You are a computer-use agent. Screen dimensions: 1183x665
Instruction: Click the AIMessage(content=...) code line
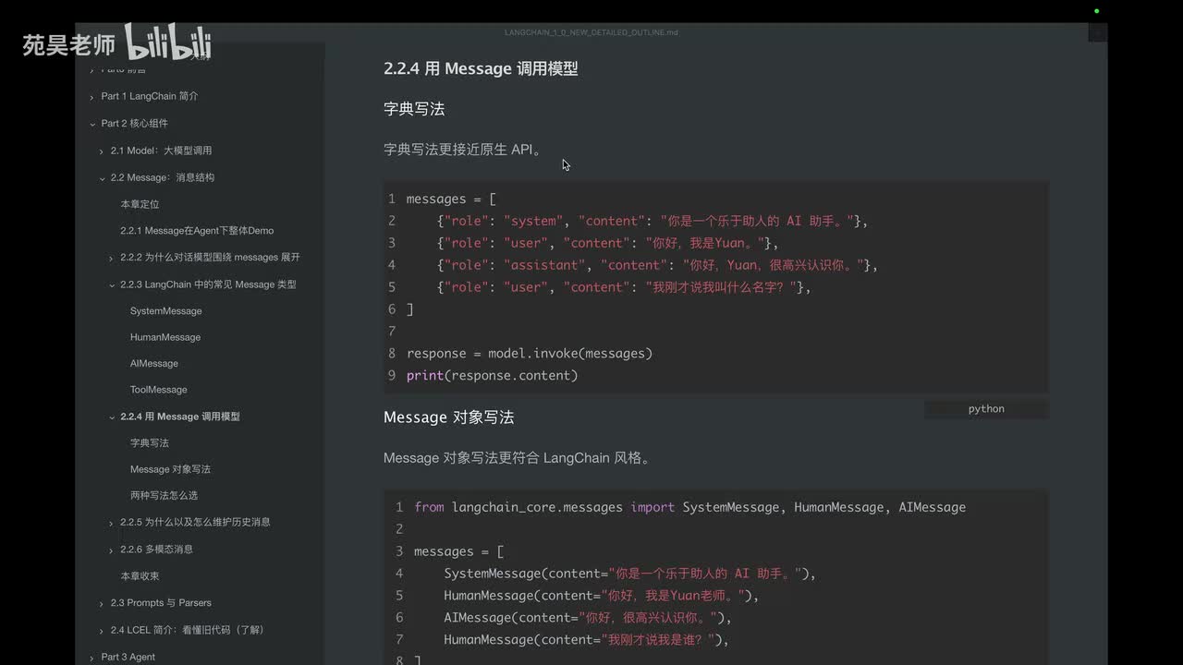click(588, 618)
